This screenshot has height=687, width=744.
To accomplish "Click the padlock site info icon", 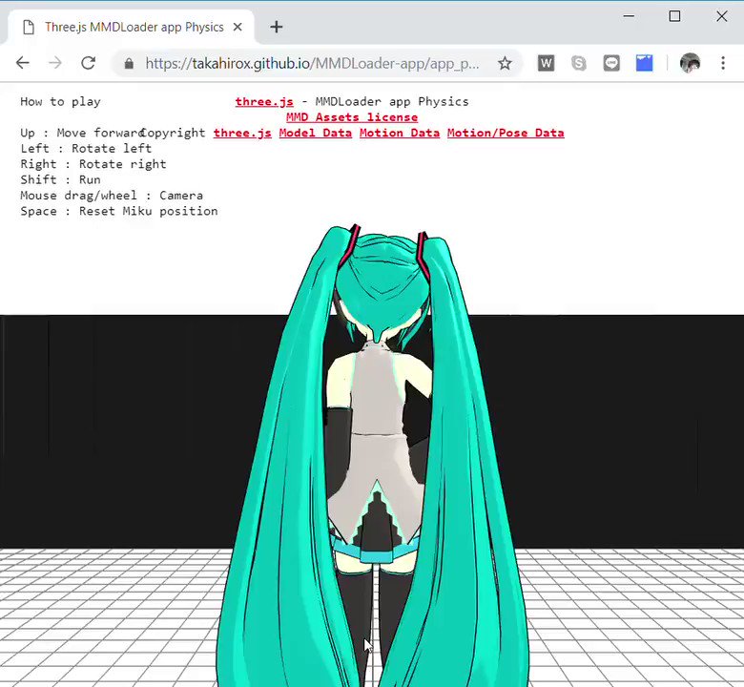I will pyautogui.click(x=129, y=63).
